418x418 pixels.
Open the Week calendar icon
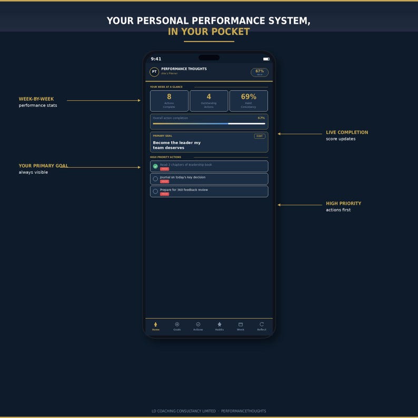coord(241,324)
